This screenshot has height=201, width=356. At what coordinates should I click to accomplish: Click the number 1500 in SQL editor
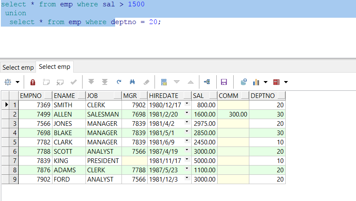tap(136, 4)
